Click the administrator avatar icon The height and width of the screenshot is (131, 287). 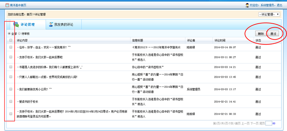[x=247, y=5]
